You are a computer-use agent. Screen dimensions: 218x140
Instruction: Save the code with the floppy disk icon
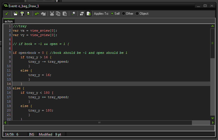click(x=22, y=14)
